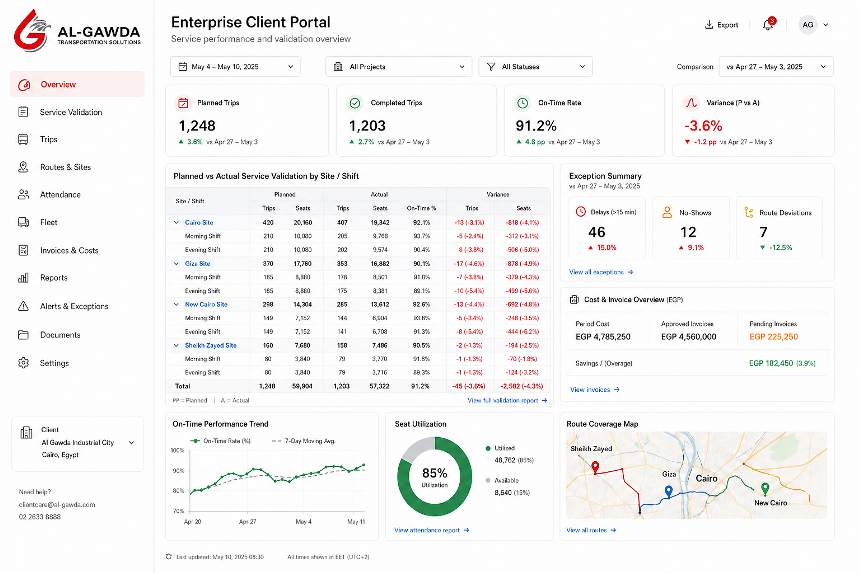Click the 7-Day Moving Avg. legend item

[303, 441]
